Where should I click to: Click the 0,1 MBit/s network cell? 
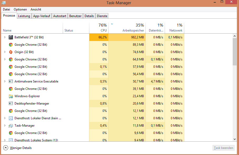[x=174, y=37]
